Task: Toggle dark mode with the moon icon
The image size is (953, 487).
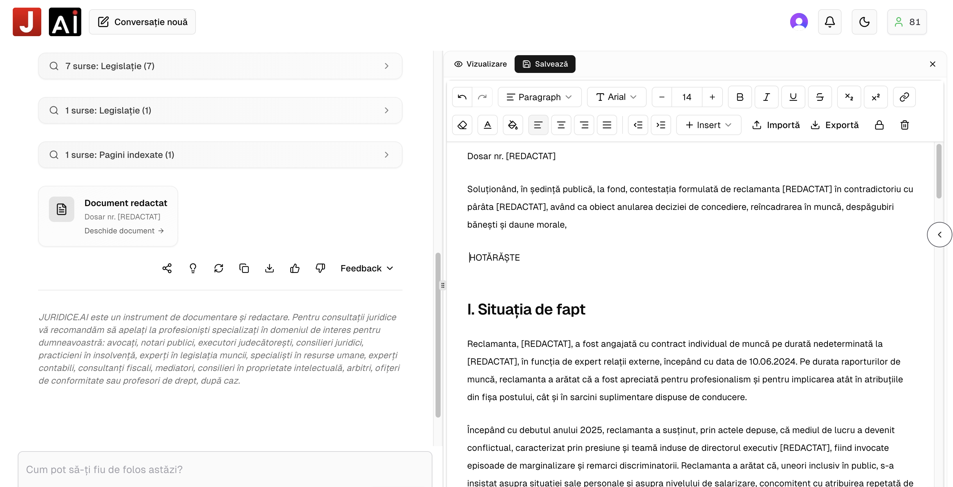Action: (x=864, y=22)
